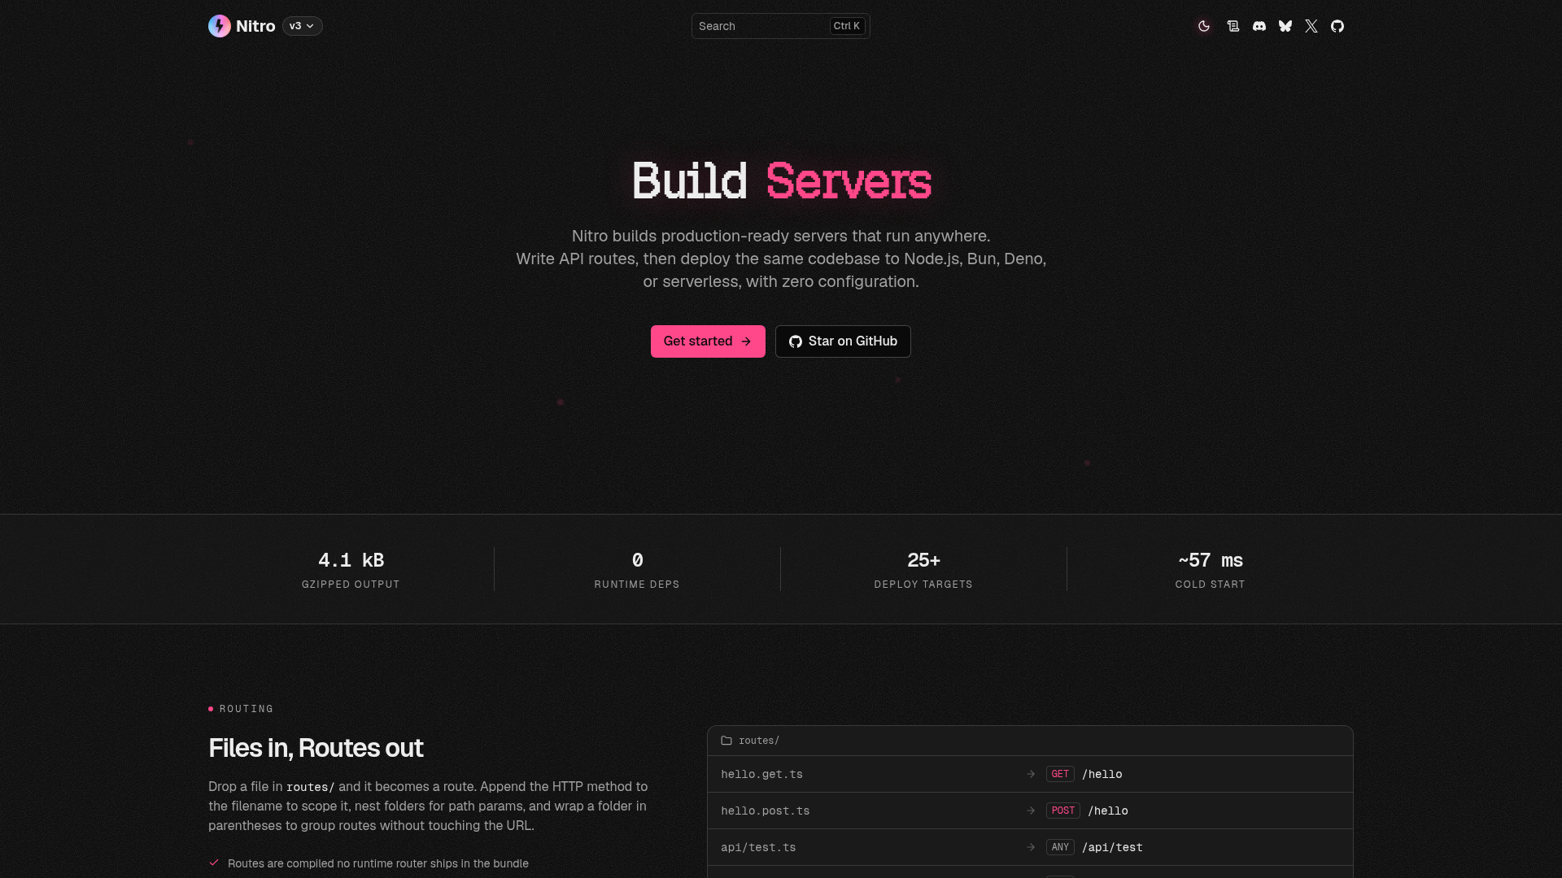This screenshot has width=1562, height=878.
Task: Click the RUNTIME DEPS label
Action: coord(637,585)
